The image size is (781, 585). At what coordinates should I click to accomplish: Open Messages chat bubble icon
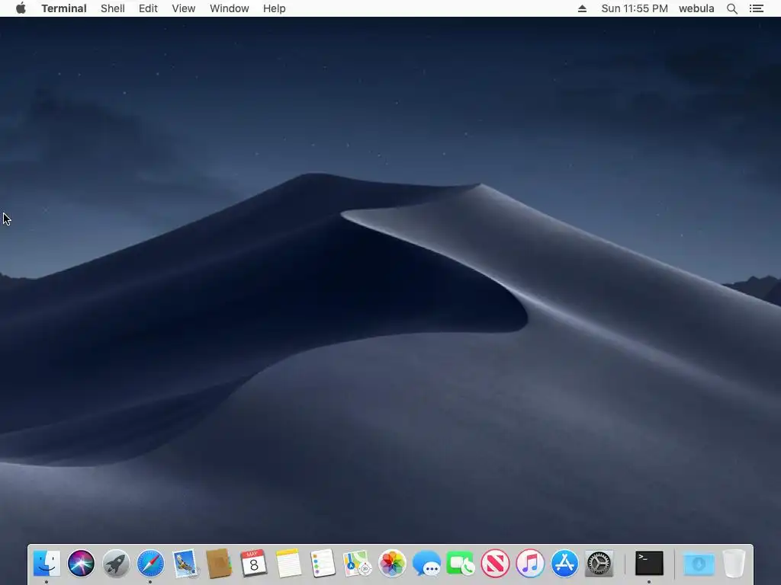(426, 564)
